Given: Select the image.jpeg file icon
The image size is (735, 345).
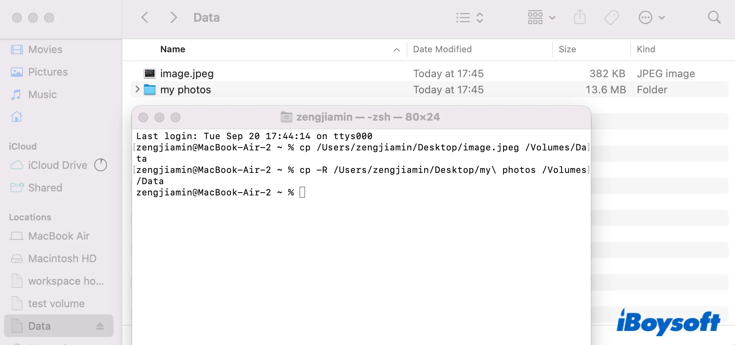Looking at the screenshot, I should [150, 74].
